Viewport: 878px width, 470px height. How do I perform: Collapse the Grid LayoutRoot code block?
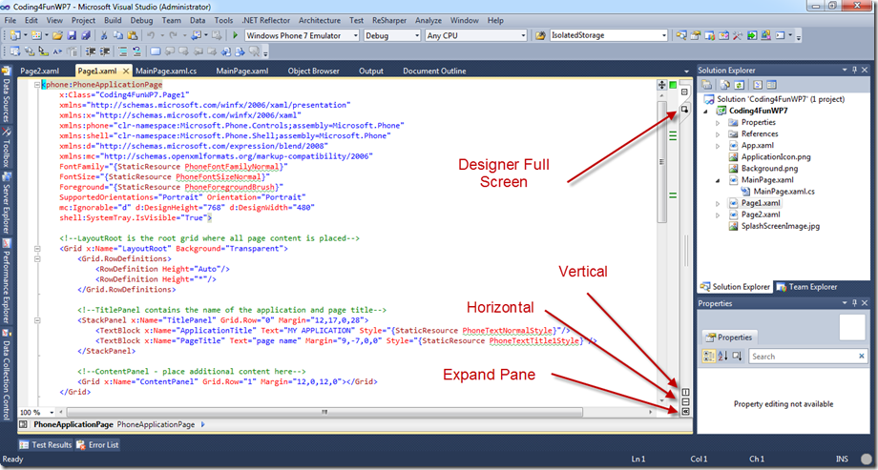tap(37, 249)
